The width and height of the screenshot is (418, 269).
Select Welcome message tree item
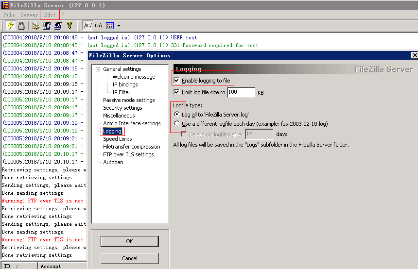134,77
